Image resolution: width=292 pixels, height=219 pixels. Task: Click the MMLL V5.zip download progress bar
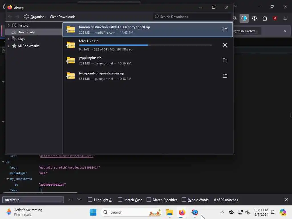[x=145, y=45]
